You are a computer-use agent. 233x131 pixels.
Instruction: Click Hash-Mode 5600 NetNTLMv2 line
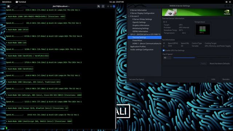[x=20, y=69]
